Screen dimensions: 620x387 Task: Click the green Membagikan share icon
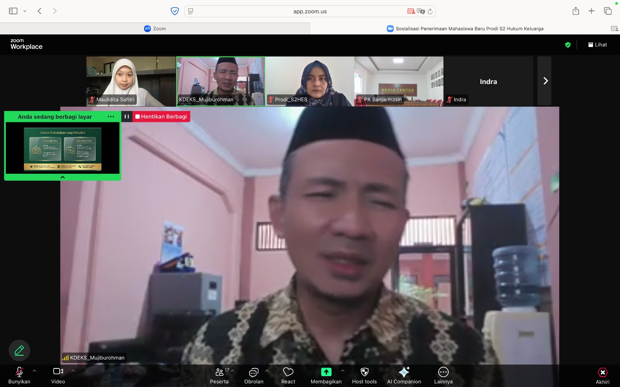pos(326,372)
